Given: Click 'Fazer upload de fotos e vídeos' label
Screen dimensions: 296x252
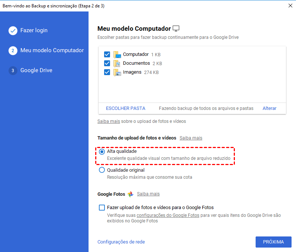Looking at the screenshot, I should click(160, 208).
